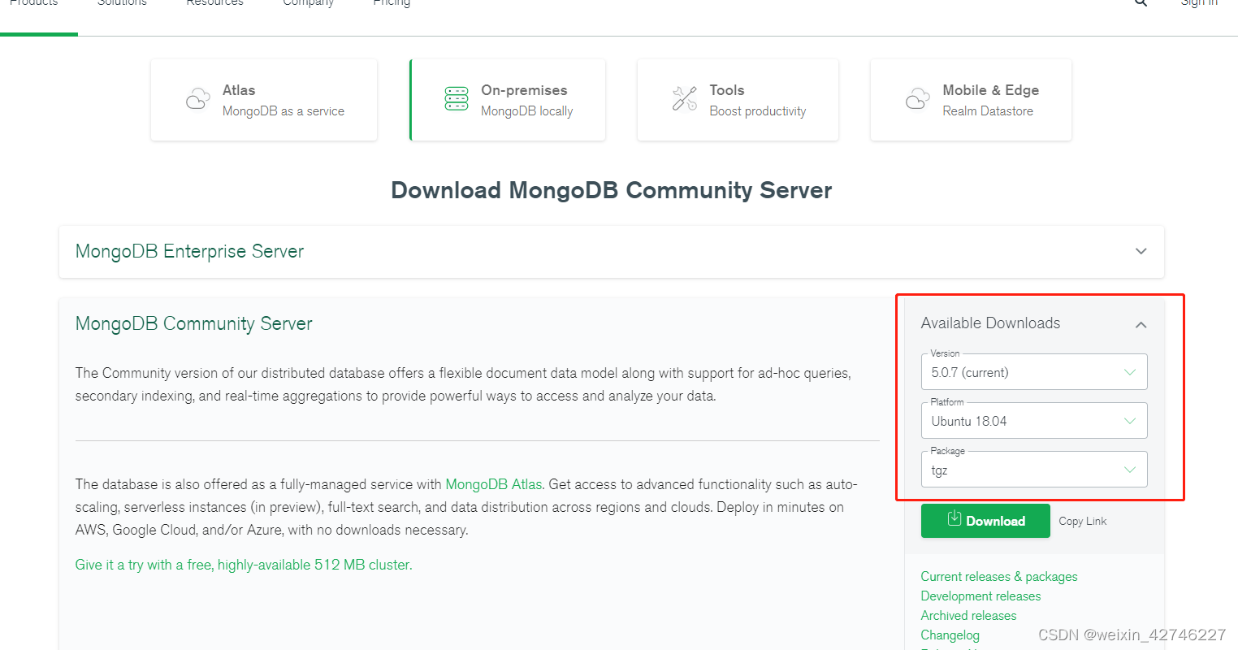Viewport: 1238px width, 650px height.
Task: Click the On-premises server stack icon
Action: 457,99
